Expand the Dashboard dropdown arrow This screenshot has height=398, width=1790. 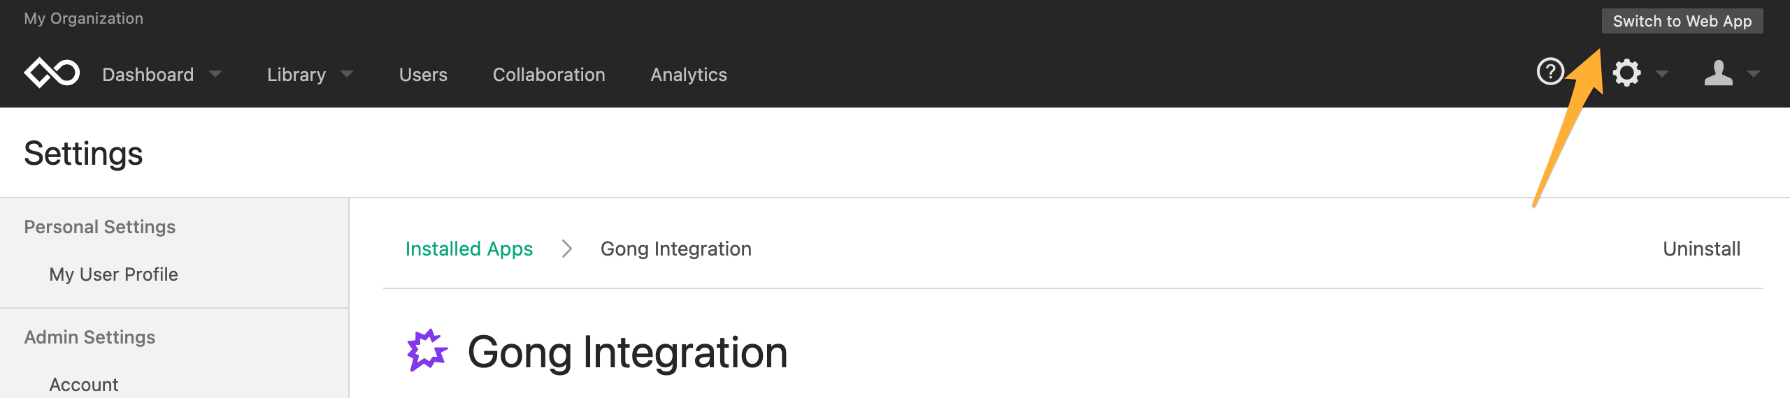(x=215, y=74)
